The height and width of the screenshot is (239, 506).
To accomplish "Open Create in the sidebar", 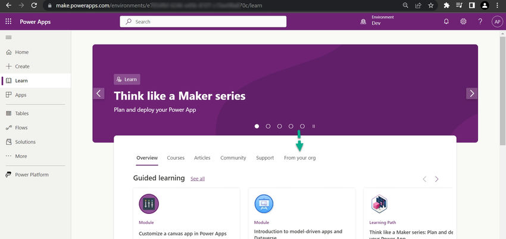I will 36,67.
